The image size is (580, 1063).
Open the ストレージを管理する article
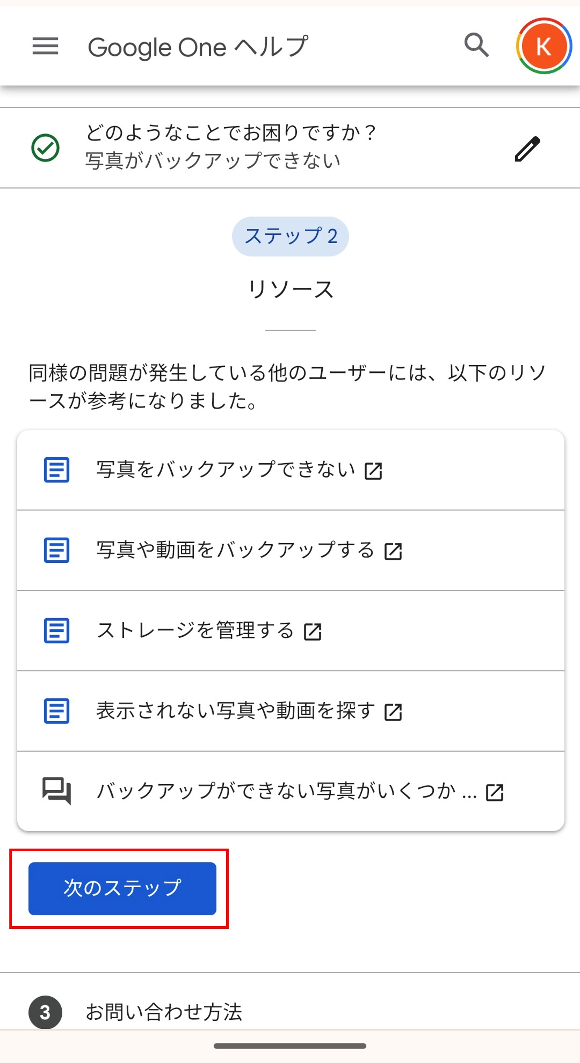click(x=195, y=631)
